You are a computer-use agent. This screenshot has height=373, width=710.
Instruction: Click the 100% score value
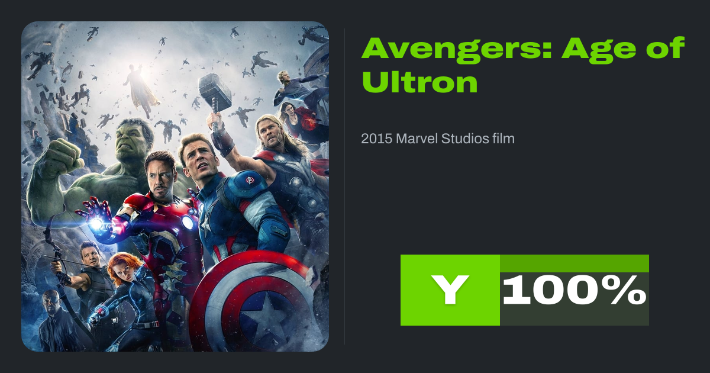coord(575,291)
